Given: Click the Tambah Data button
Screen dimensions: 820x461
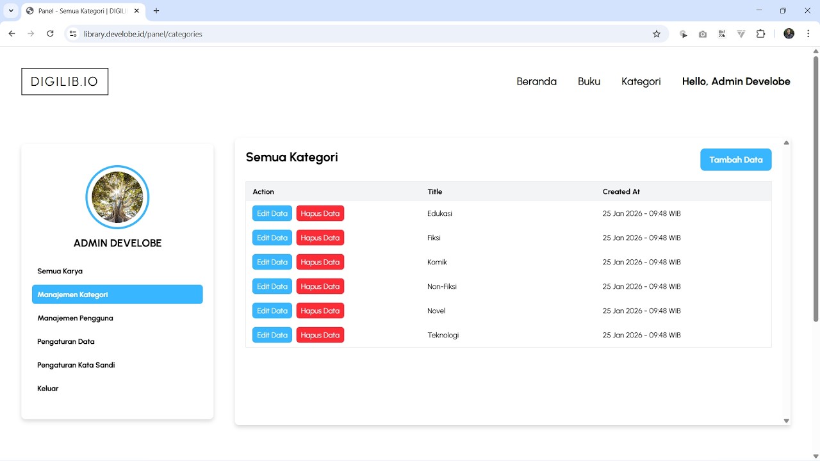Looking at the screenshot, I should point(735,159).
